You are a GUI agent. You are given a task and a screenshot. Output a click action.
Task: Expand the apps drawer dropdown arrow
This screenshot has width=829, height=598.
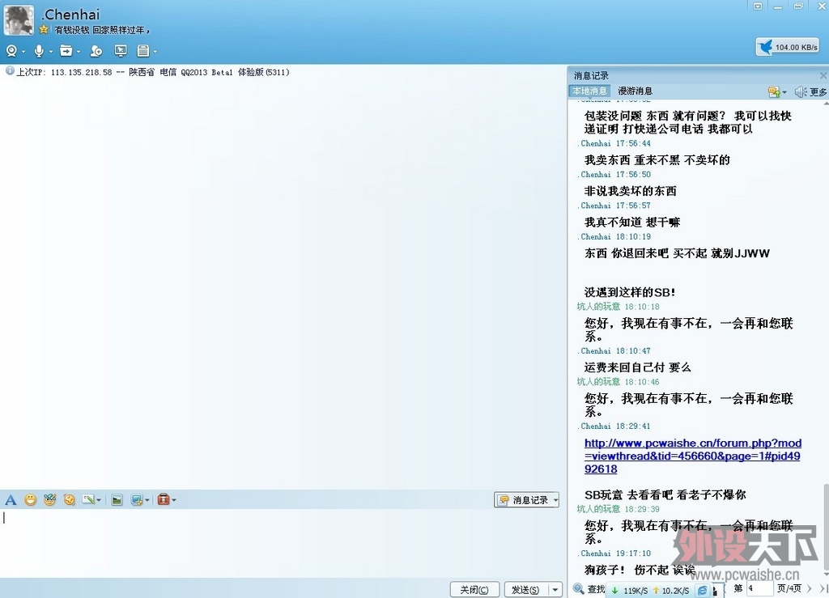click(x=155, y=52)
